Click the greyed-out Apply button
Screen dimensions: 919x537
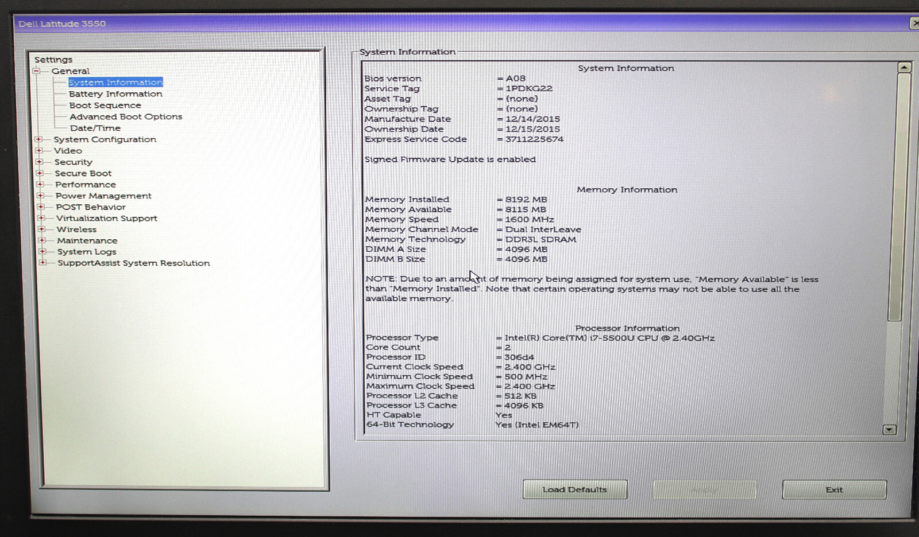click(x=704, y=489)
